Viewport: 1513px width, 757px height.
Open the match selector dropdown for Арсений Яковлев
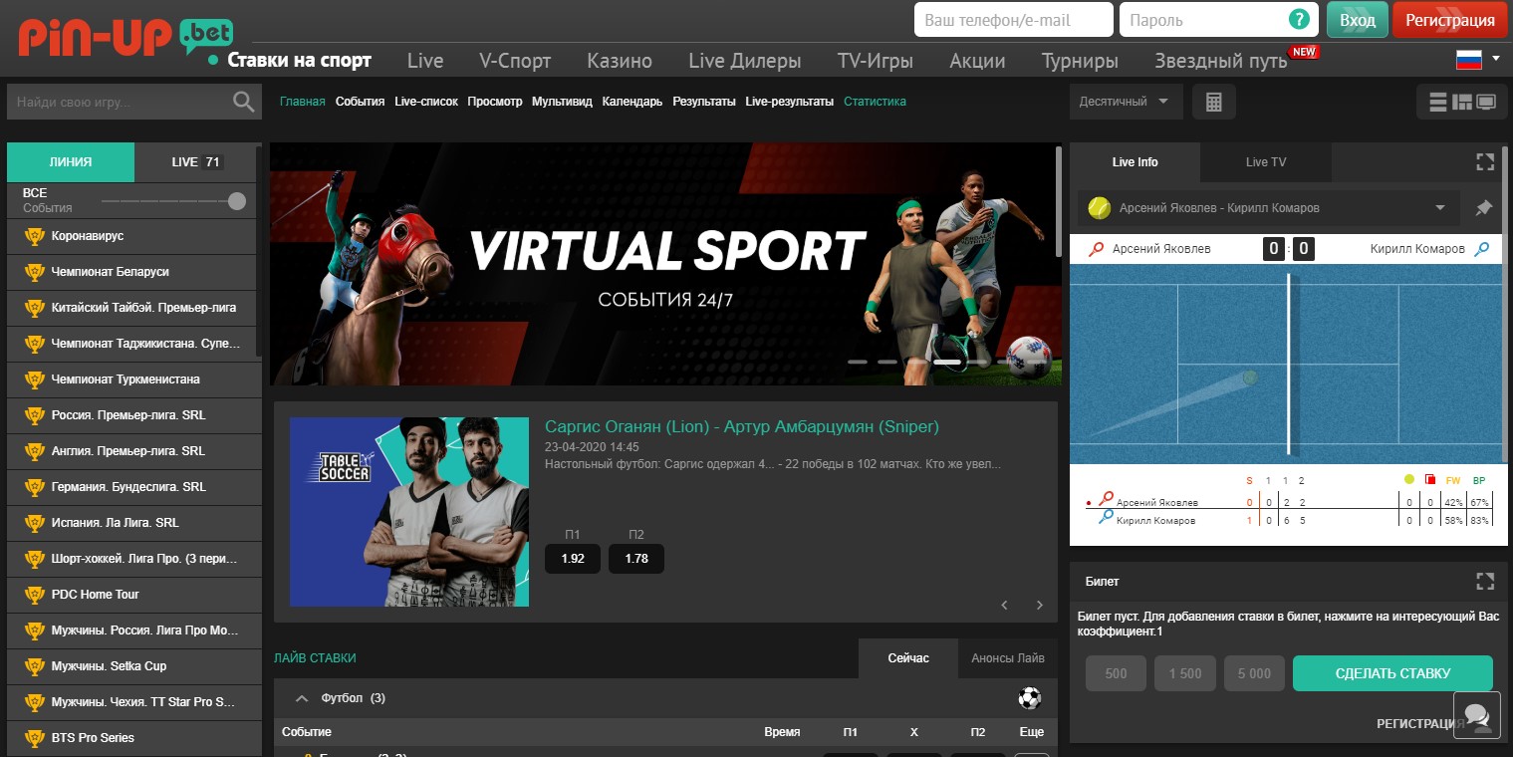click(x=1439, y=208)
